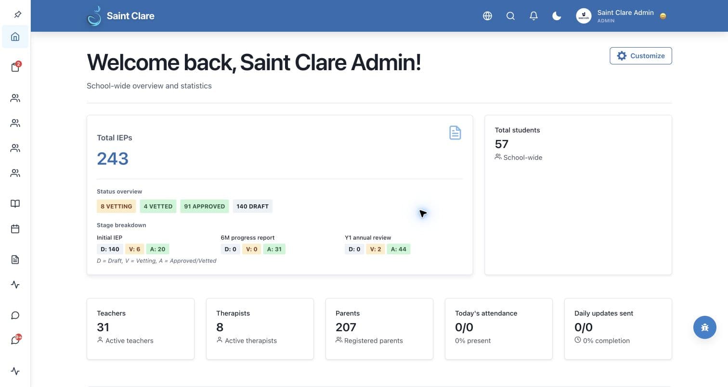Open search via the magnifier icon

(x=510, y=16)
